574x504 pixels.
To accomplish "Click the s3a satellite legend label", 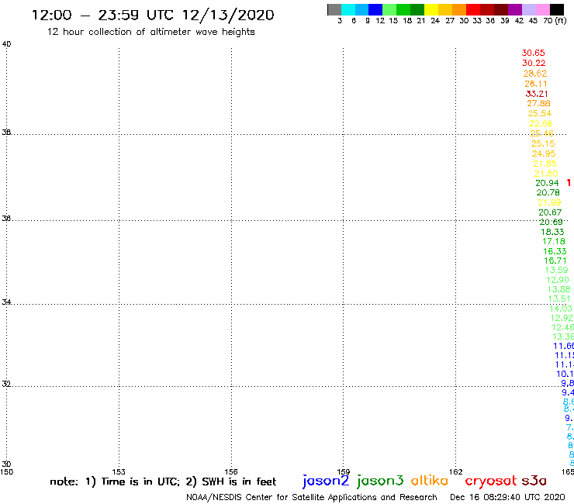I will pos(534,481).
